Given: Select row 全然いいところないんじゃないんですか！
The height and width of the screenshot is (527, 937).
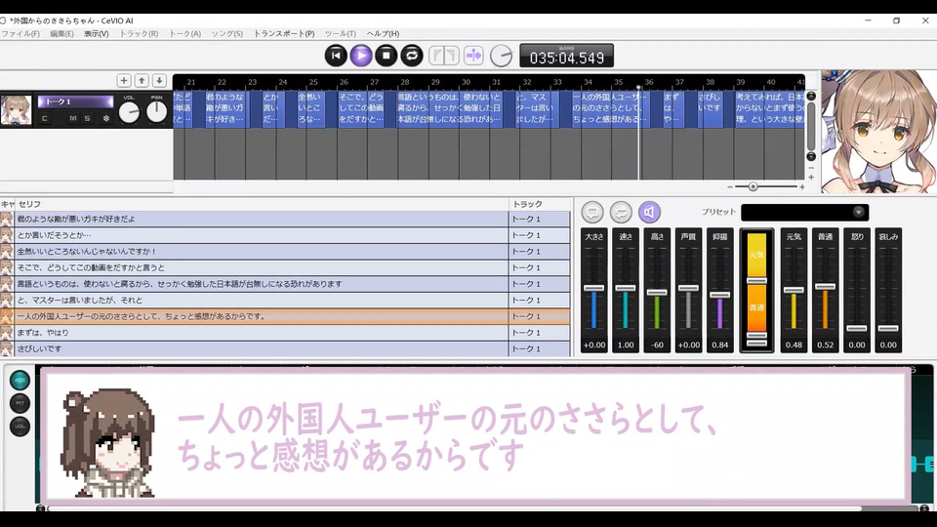Looking at the screenshot, I should point(285,252).
